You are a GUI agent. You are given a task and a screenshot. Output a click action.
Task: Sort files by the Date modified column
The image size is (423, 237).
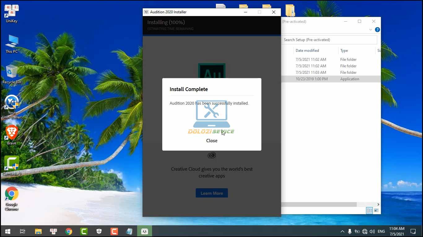pyautogui.click(x=307, y=51)
